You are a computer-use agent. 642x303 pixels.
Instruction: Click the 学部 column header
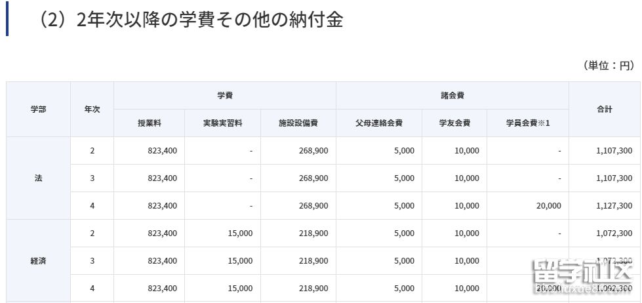tap(38, 110)
